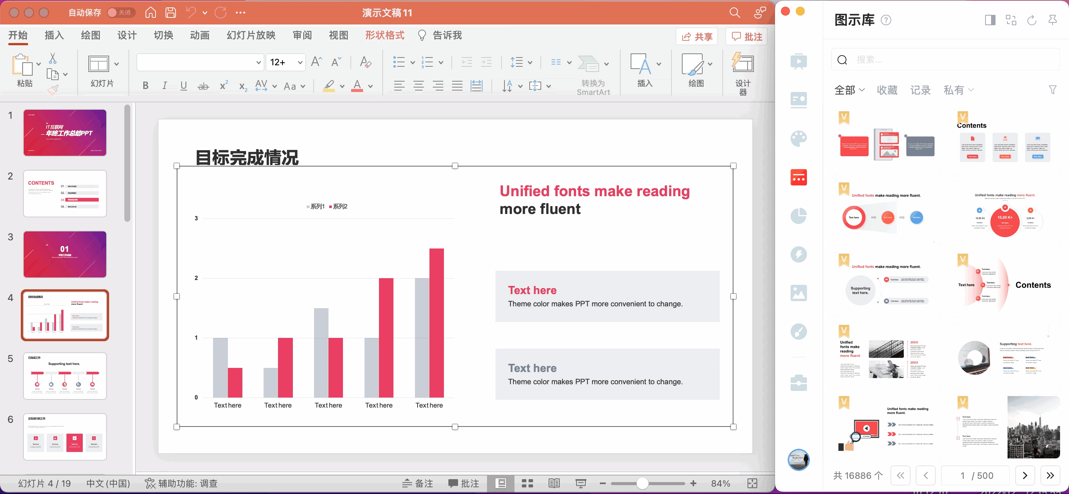The height and width of the screenshot is (494, 1069).
Task: Click the 共享 button
Action: (697, 36)
